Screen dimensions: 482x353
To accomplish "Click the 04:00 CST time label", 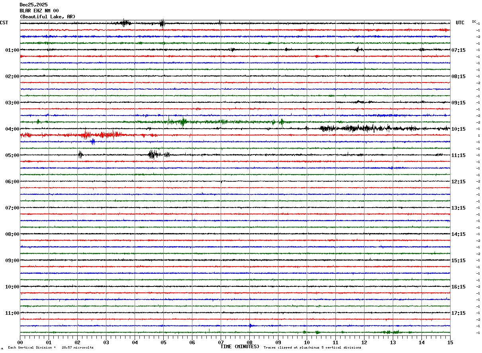I will click(12, 129).
